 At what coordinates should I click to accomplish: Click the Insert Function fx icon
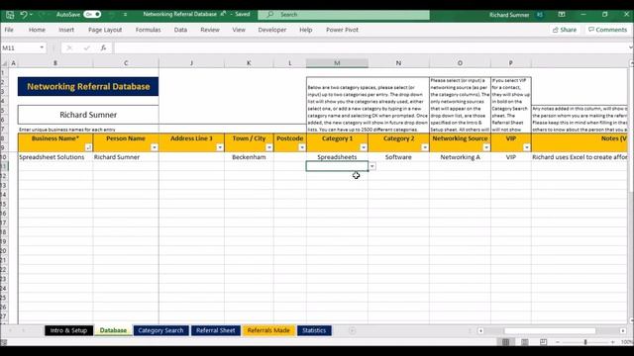pos(103,47)
